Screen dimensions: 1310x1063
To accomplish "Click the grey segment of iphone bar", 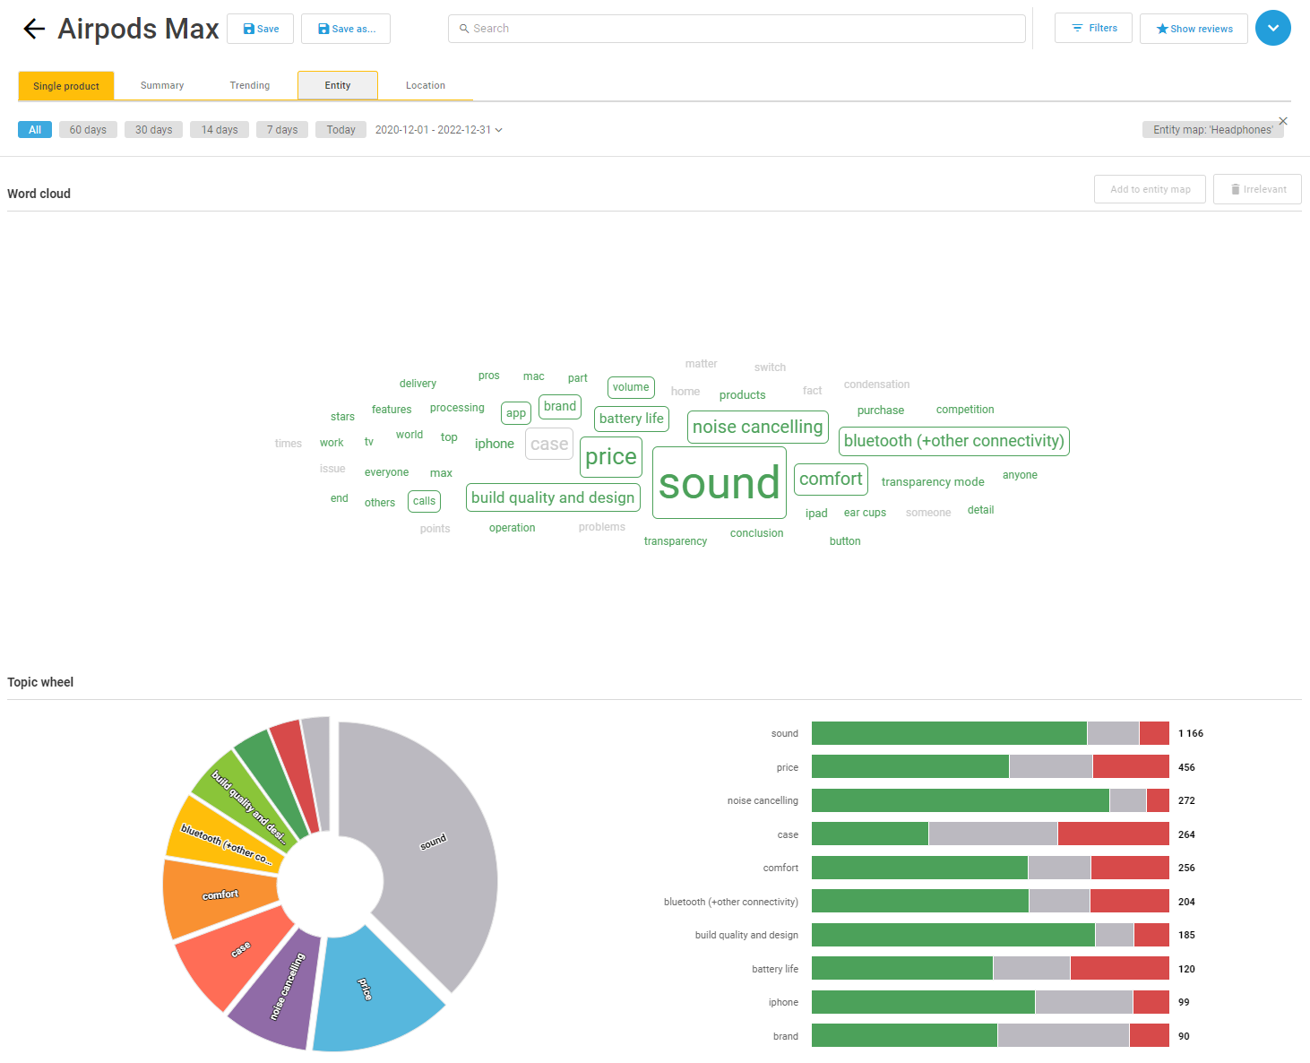I will point(1084,1002).
